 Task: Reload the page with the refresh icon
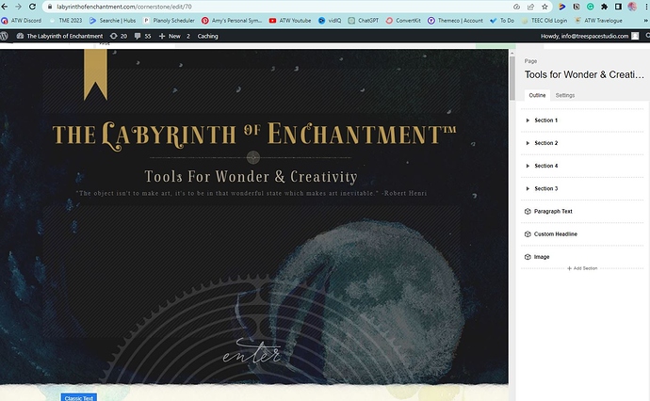(x=32, y=7)
